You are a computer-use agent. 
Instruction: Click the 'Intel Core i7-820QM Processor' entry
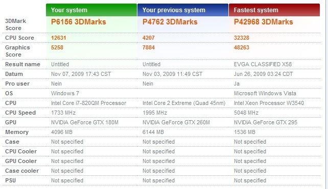point(89,103)
